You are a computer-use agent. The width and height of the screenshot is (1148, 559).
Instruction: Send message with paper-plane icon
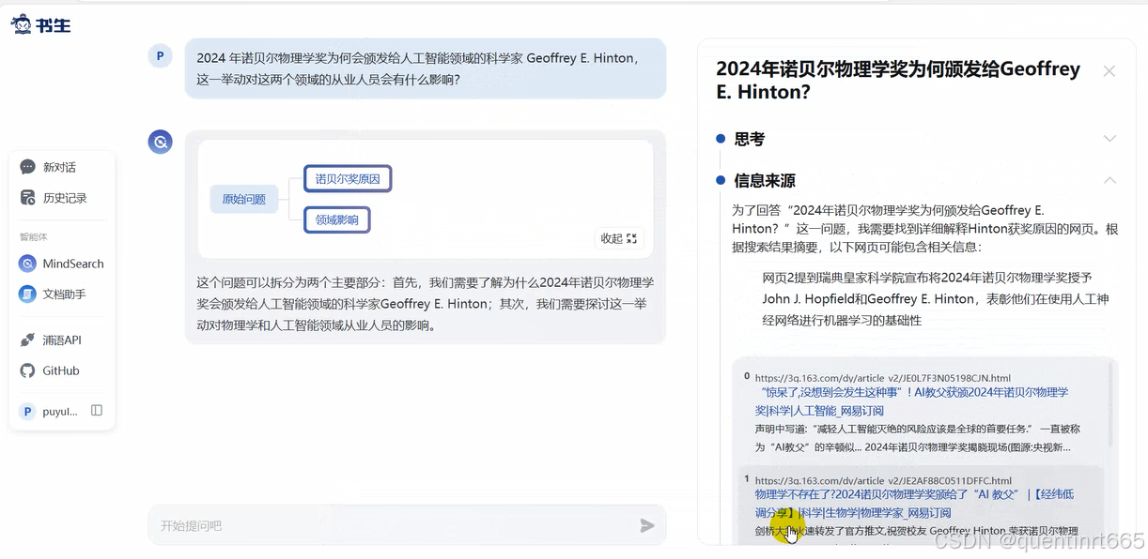pos(646,525)
